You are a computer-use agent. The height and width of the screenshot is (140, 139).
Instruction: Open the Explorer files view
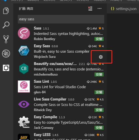click(x=6, y=11)
